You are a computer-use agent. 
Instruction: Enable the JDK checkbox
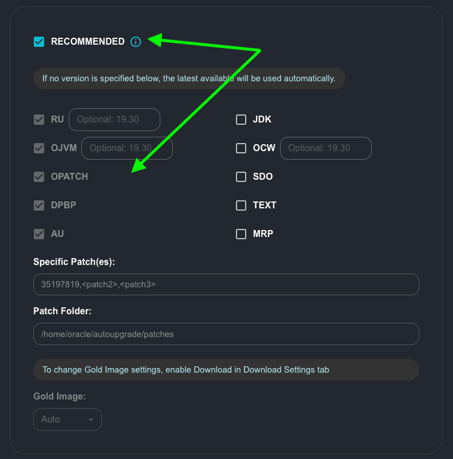click(x=241, y=120)
